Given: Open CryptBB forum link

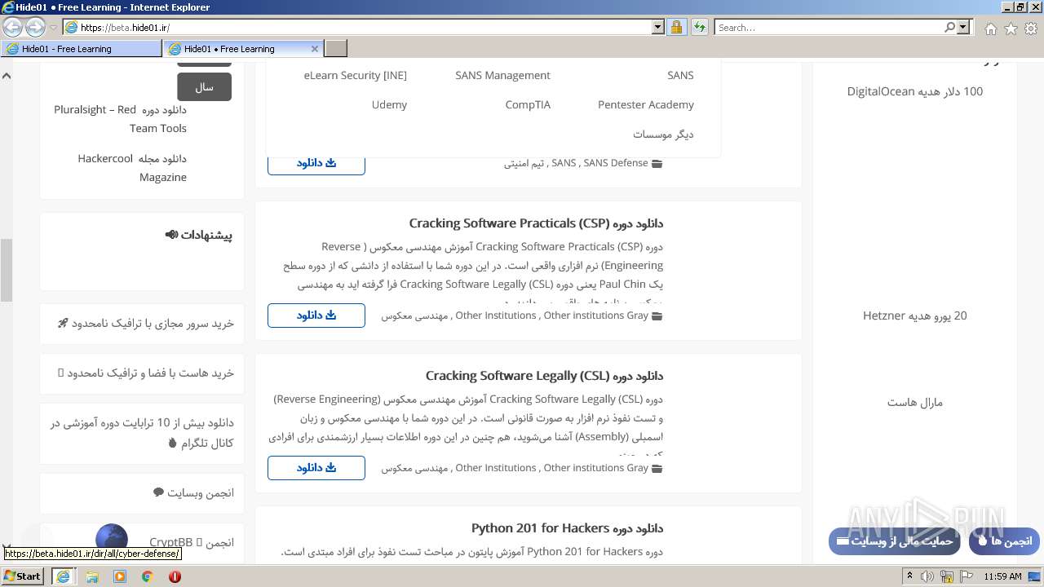Looking at the screenshot, I should [x=192, y=543].
